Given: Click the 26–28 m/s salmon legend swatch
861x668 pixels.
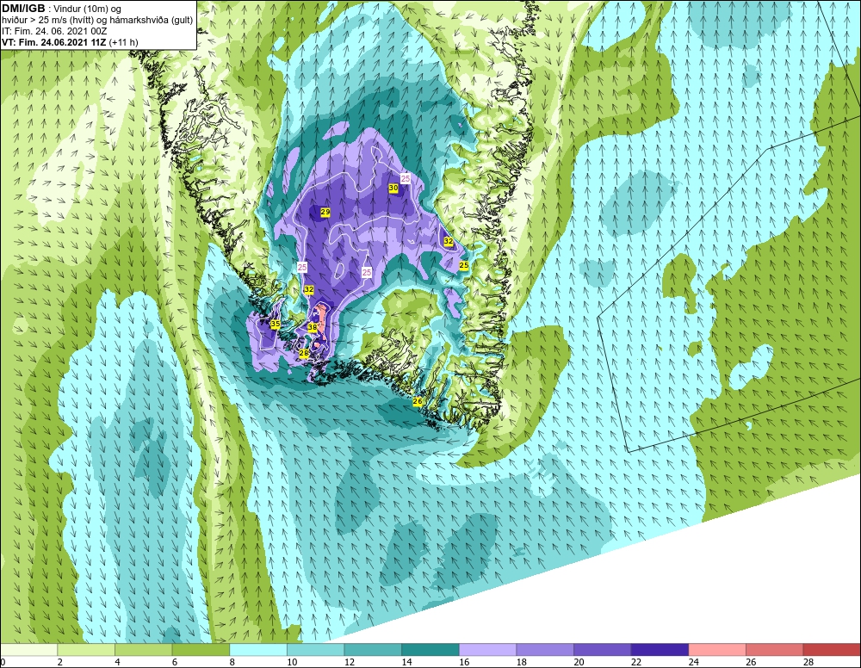Looking at the screenshot, I should pyautogui.click(x=774, y=650).
